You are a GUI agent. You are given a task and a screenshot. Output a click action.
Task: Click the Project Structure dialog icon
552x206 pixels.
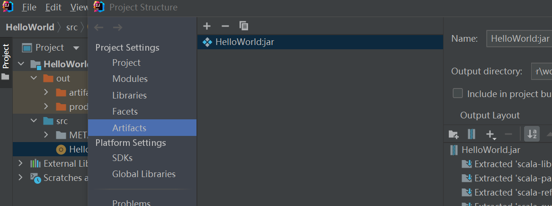click(99, 6)
